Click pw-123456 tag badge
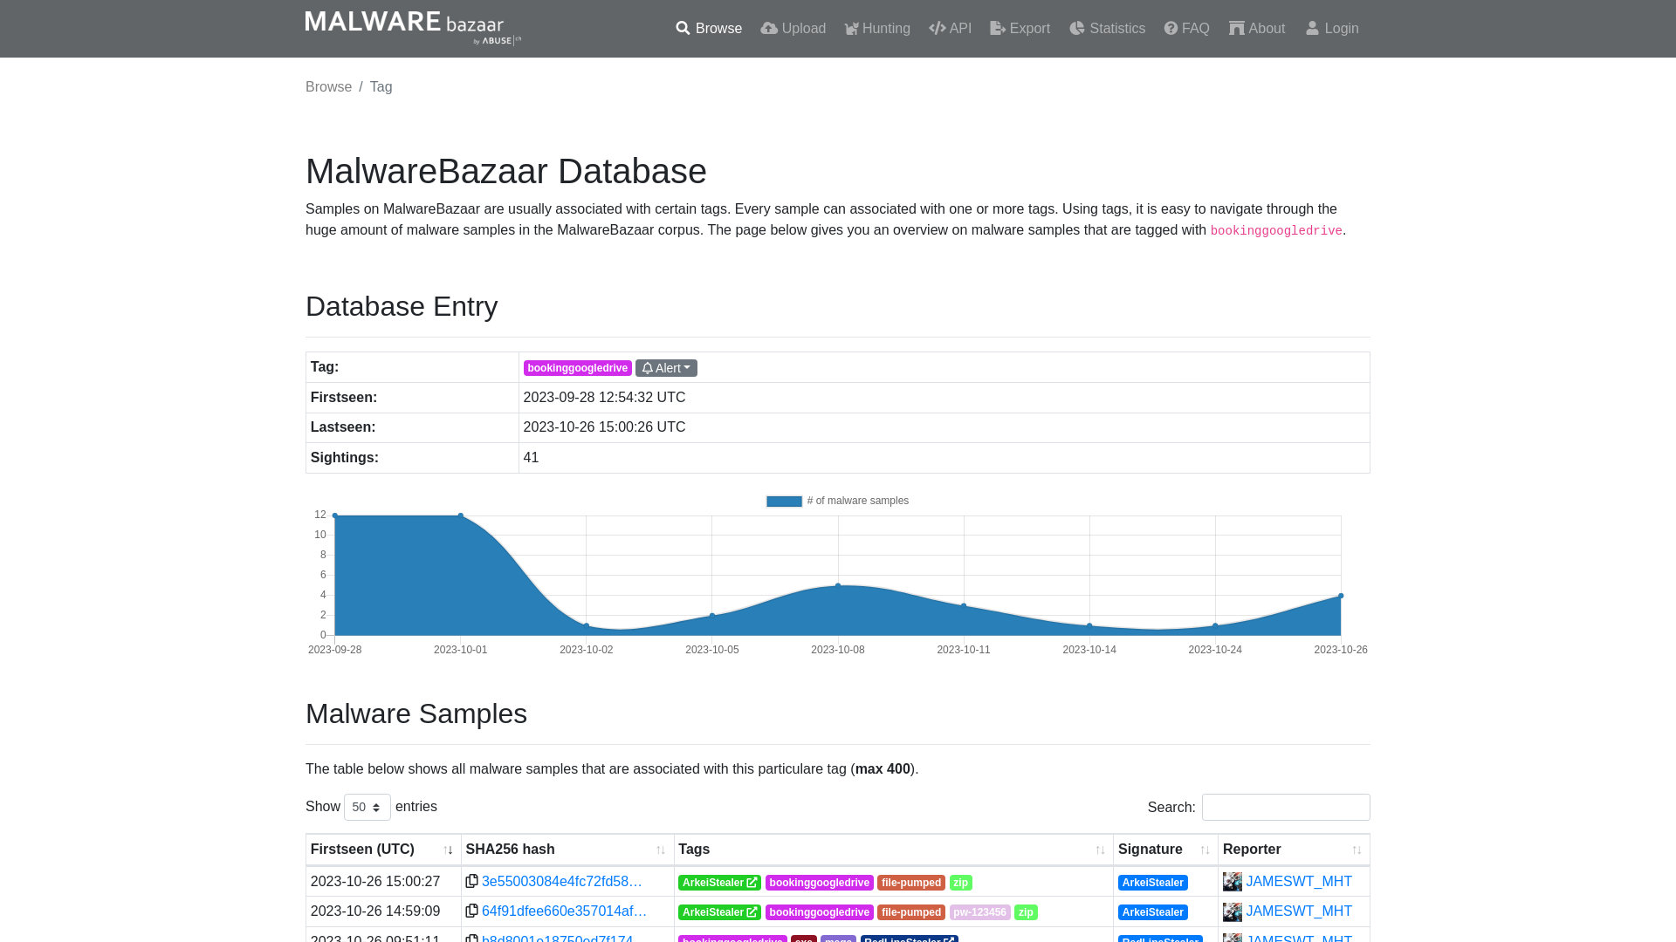The height and width of the screenshot is (942, 1676). click(979, 912)
